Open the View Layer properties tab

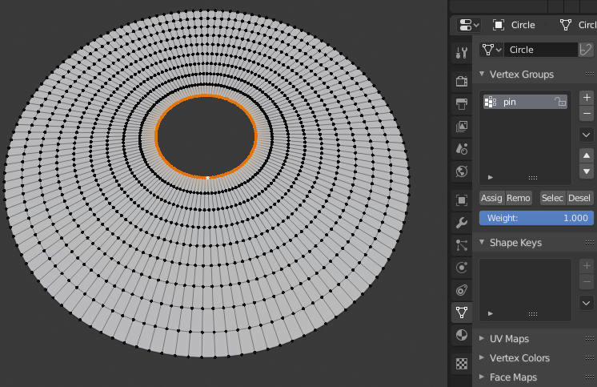pos(462,127)
